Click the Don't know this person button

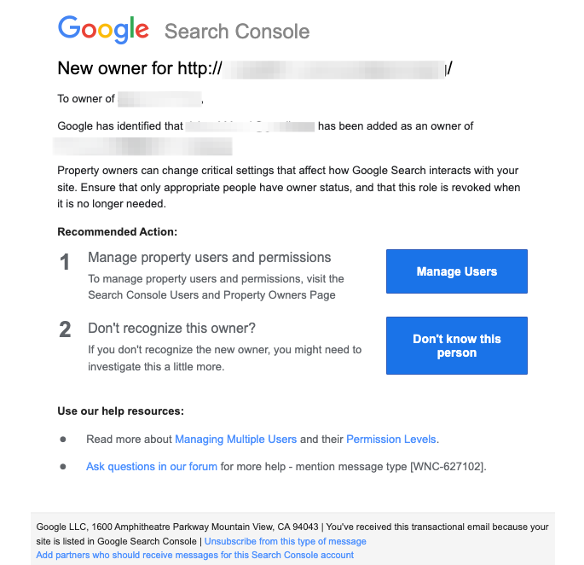pos(457,346)
